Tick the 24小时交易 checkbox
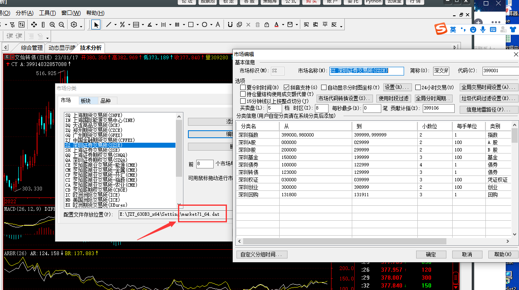Image resolution: width=519 pixels, height=290 pixels. point(418,88)
